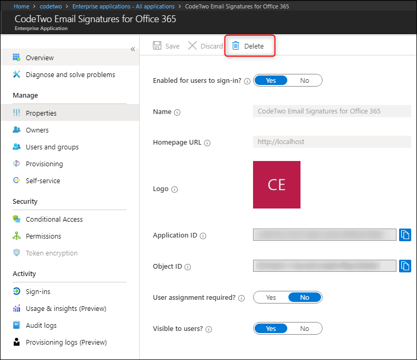Click the Overview grid icon

pyautogui.click(x=16, y=57)
